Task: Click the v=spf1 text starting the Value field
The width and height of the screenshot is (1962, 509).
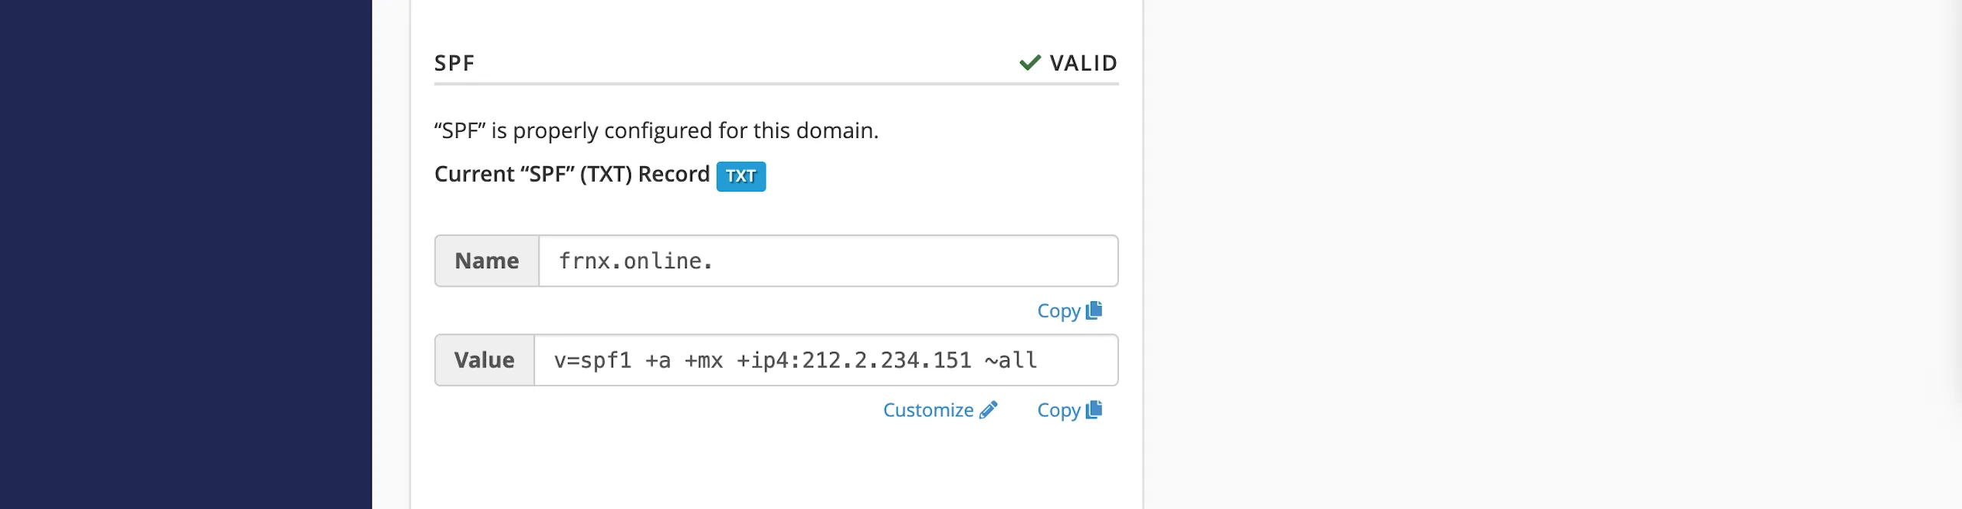Action: coord(592,360)
